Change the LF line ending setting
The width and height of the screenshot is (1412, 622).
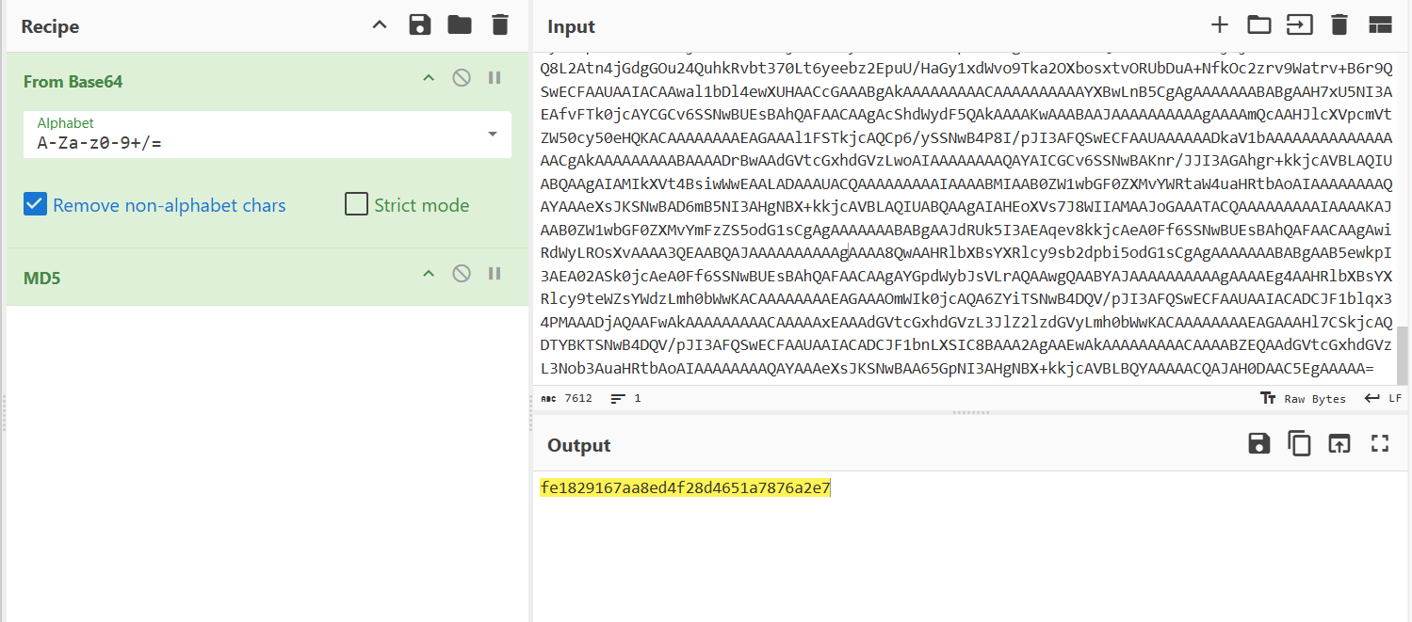pos(1383,398)
